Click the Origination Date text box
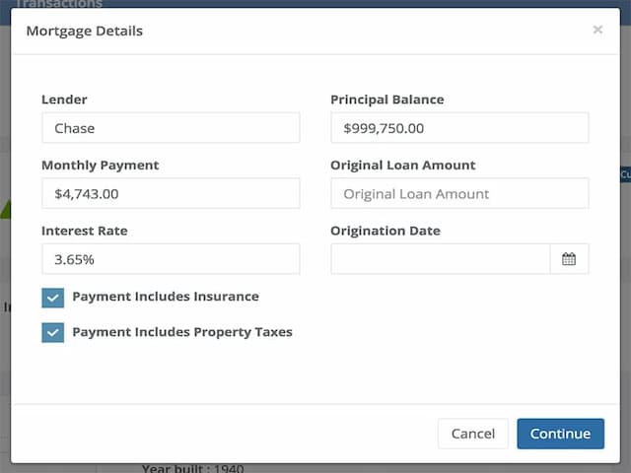The height and width of the screenshot is (473, 631). (440, 259)
